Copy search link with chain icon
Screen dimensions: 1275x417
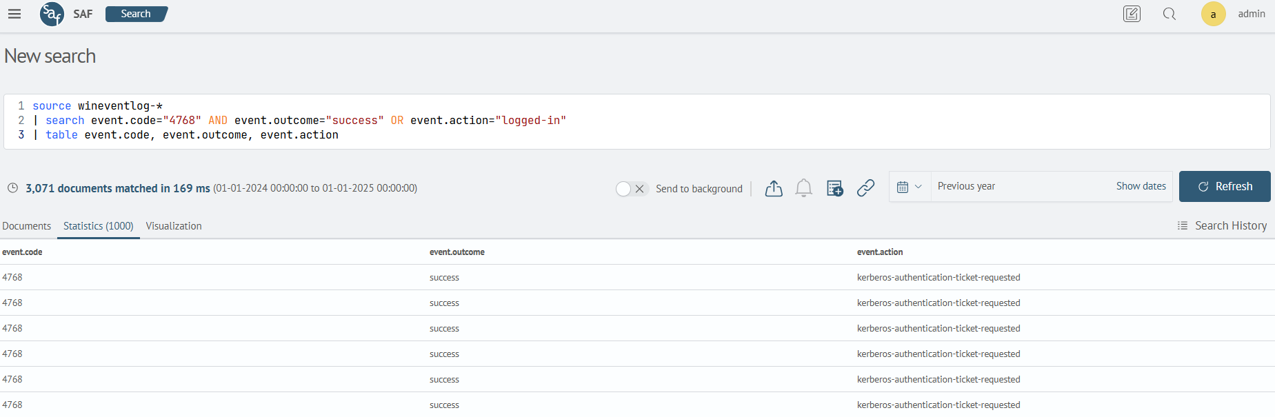tap(865, 187)
